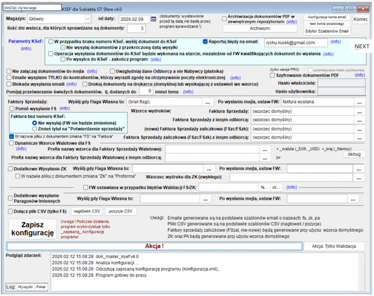Select Zmień tytuł na Potwierdzenie sprzedaży option
This screenshot has height=296, width=374.
click(x=35, y=129)
